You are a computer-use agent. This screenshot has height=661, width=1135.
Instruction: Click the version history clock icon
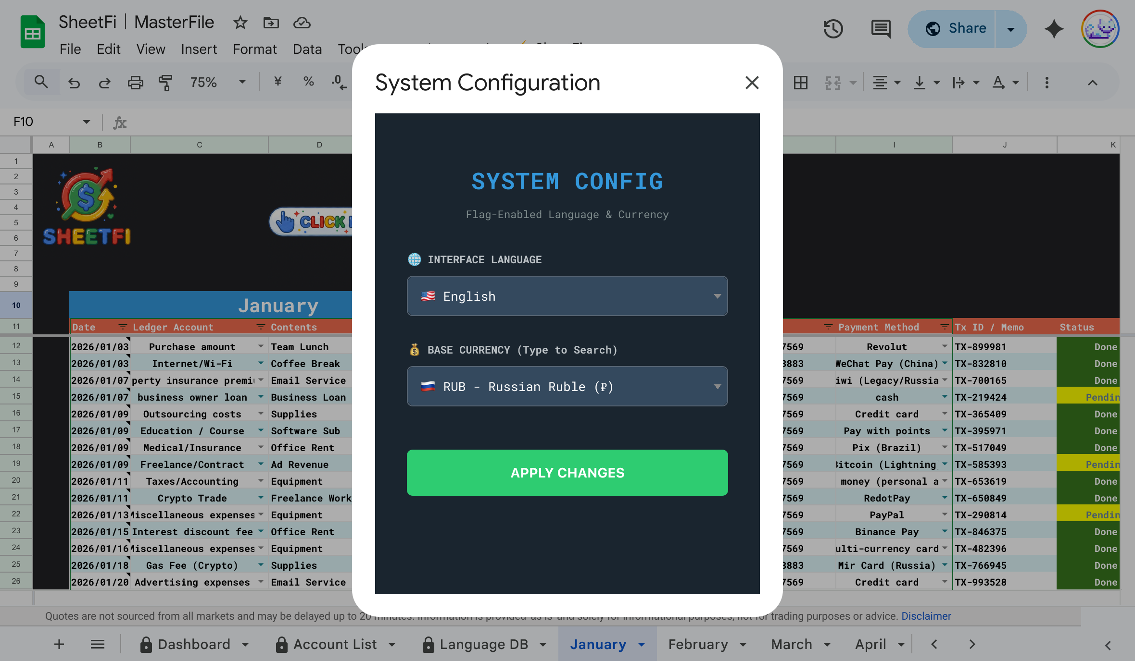833,29
